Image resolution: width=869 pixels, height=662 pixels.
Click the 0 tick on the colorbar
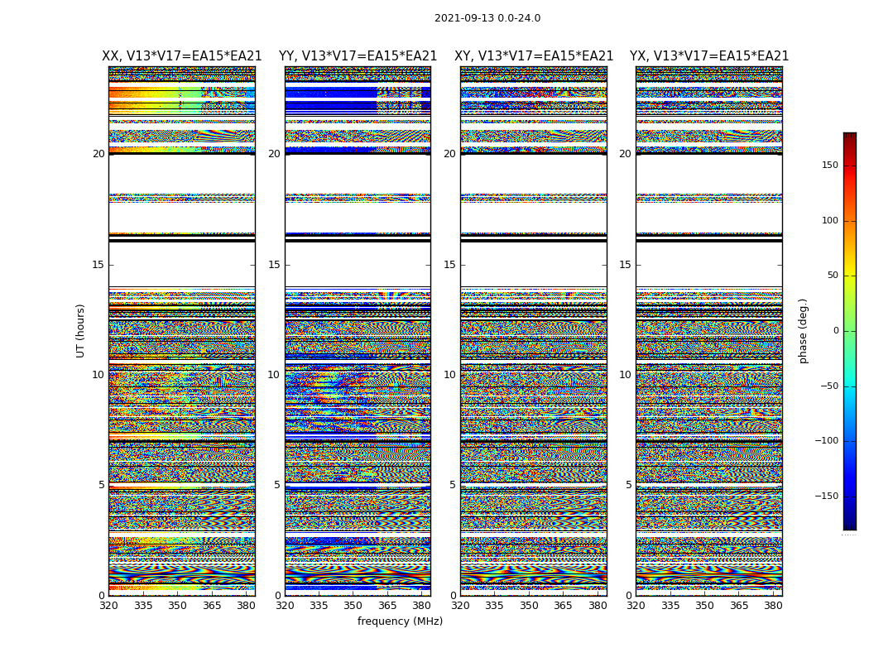coord(836,331)
